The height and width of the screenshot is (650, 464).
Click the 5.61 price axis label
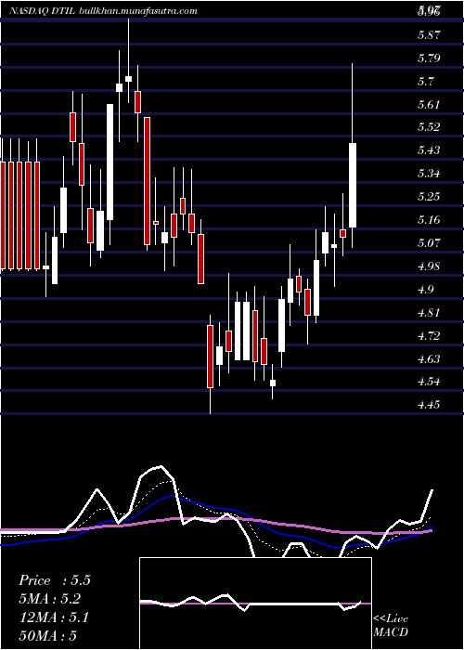(x=429, y=104)
